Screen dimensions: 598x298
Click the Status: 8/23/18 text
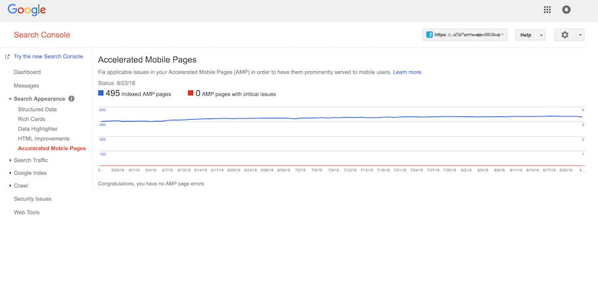tap(117, 82)
